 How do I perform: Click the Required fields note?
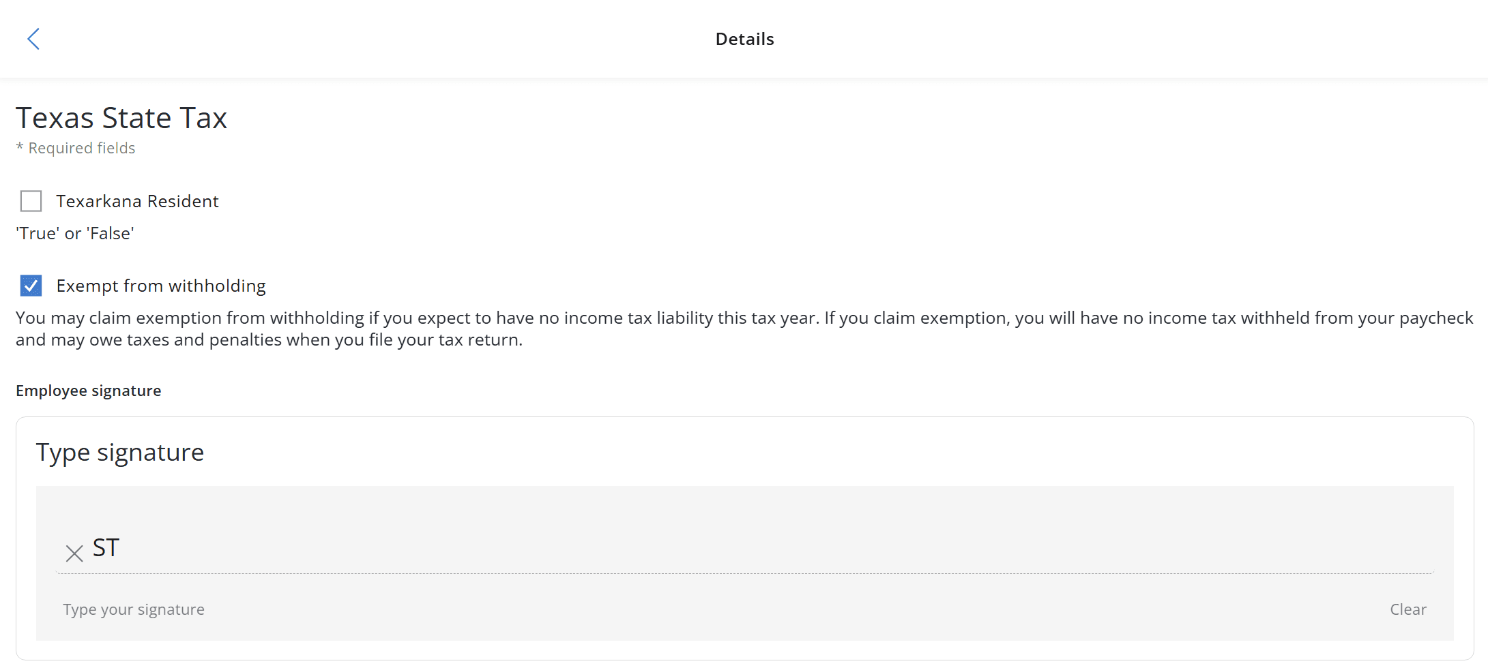82,148
